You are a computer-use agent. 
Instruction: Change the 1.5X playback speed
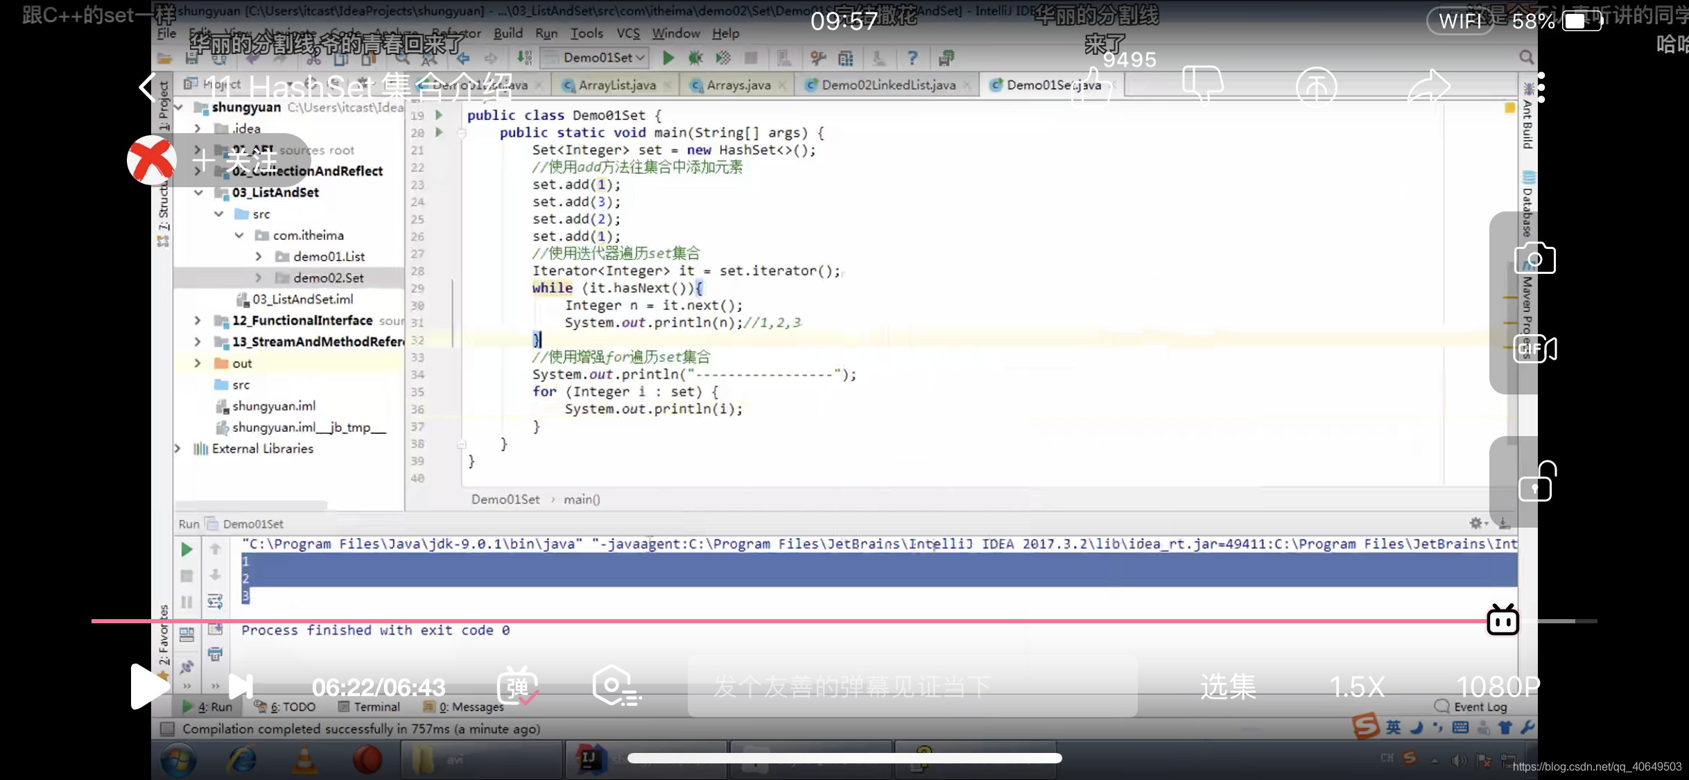pos(1357,686)
